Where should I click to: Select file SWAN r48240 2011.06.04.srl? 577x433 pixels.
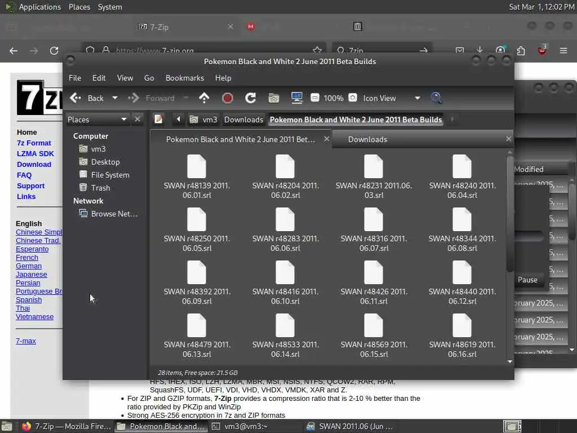coord(462,176)
